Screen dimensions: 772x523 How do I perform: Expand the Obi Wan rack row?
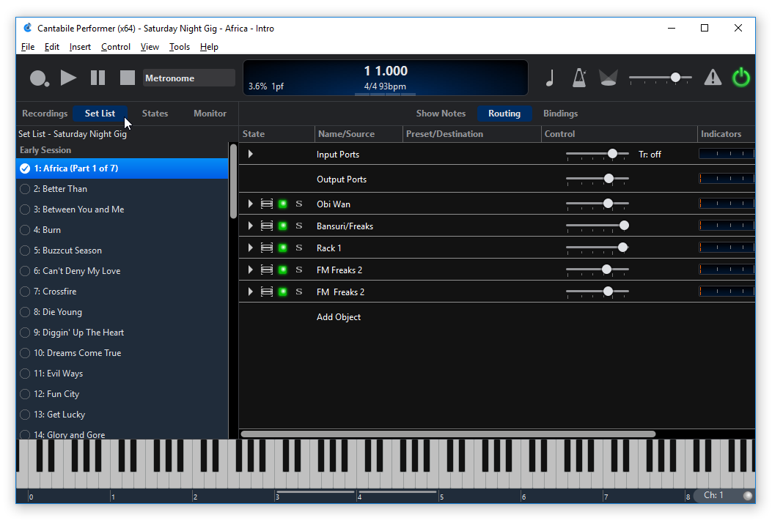pyautogui.click(x=250, y=204)
